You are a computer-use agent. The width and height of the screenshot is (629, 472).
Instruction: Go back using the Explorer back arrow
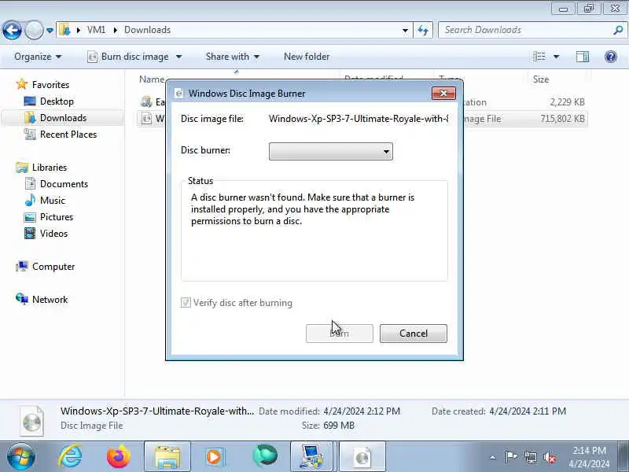click(12, 30)
